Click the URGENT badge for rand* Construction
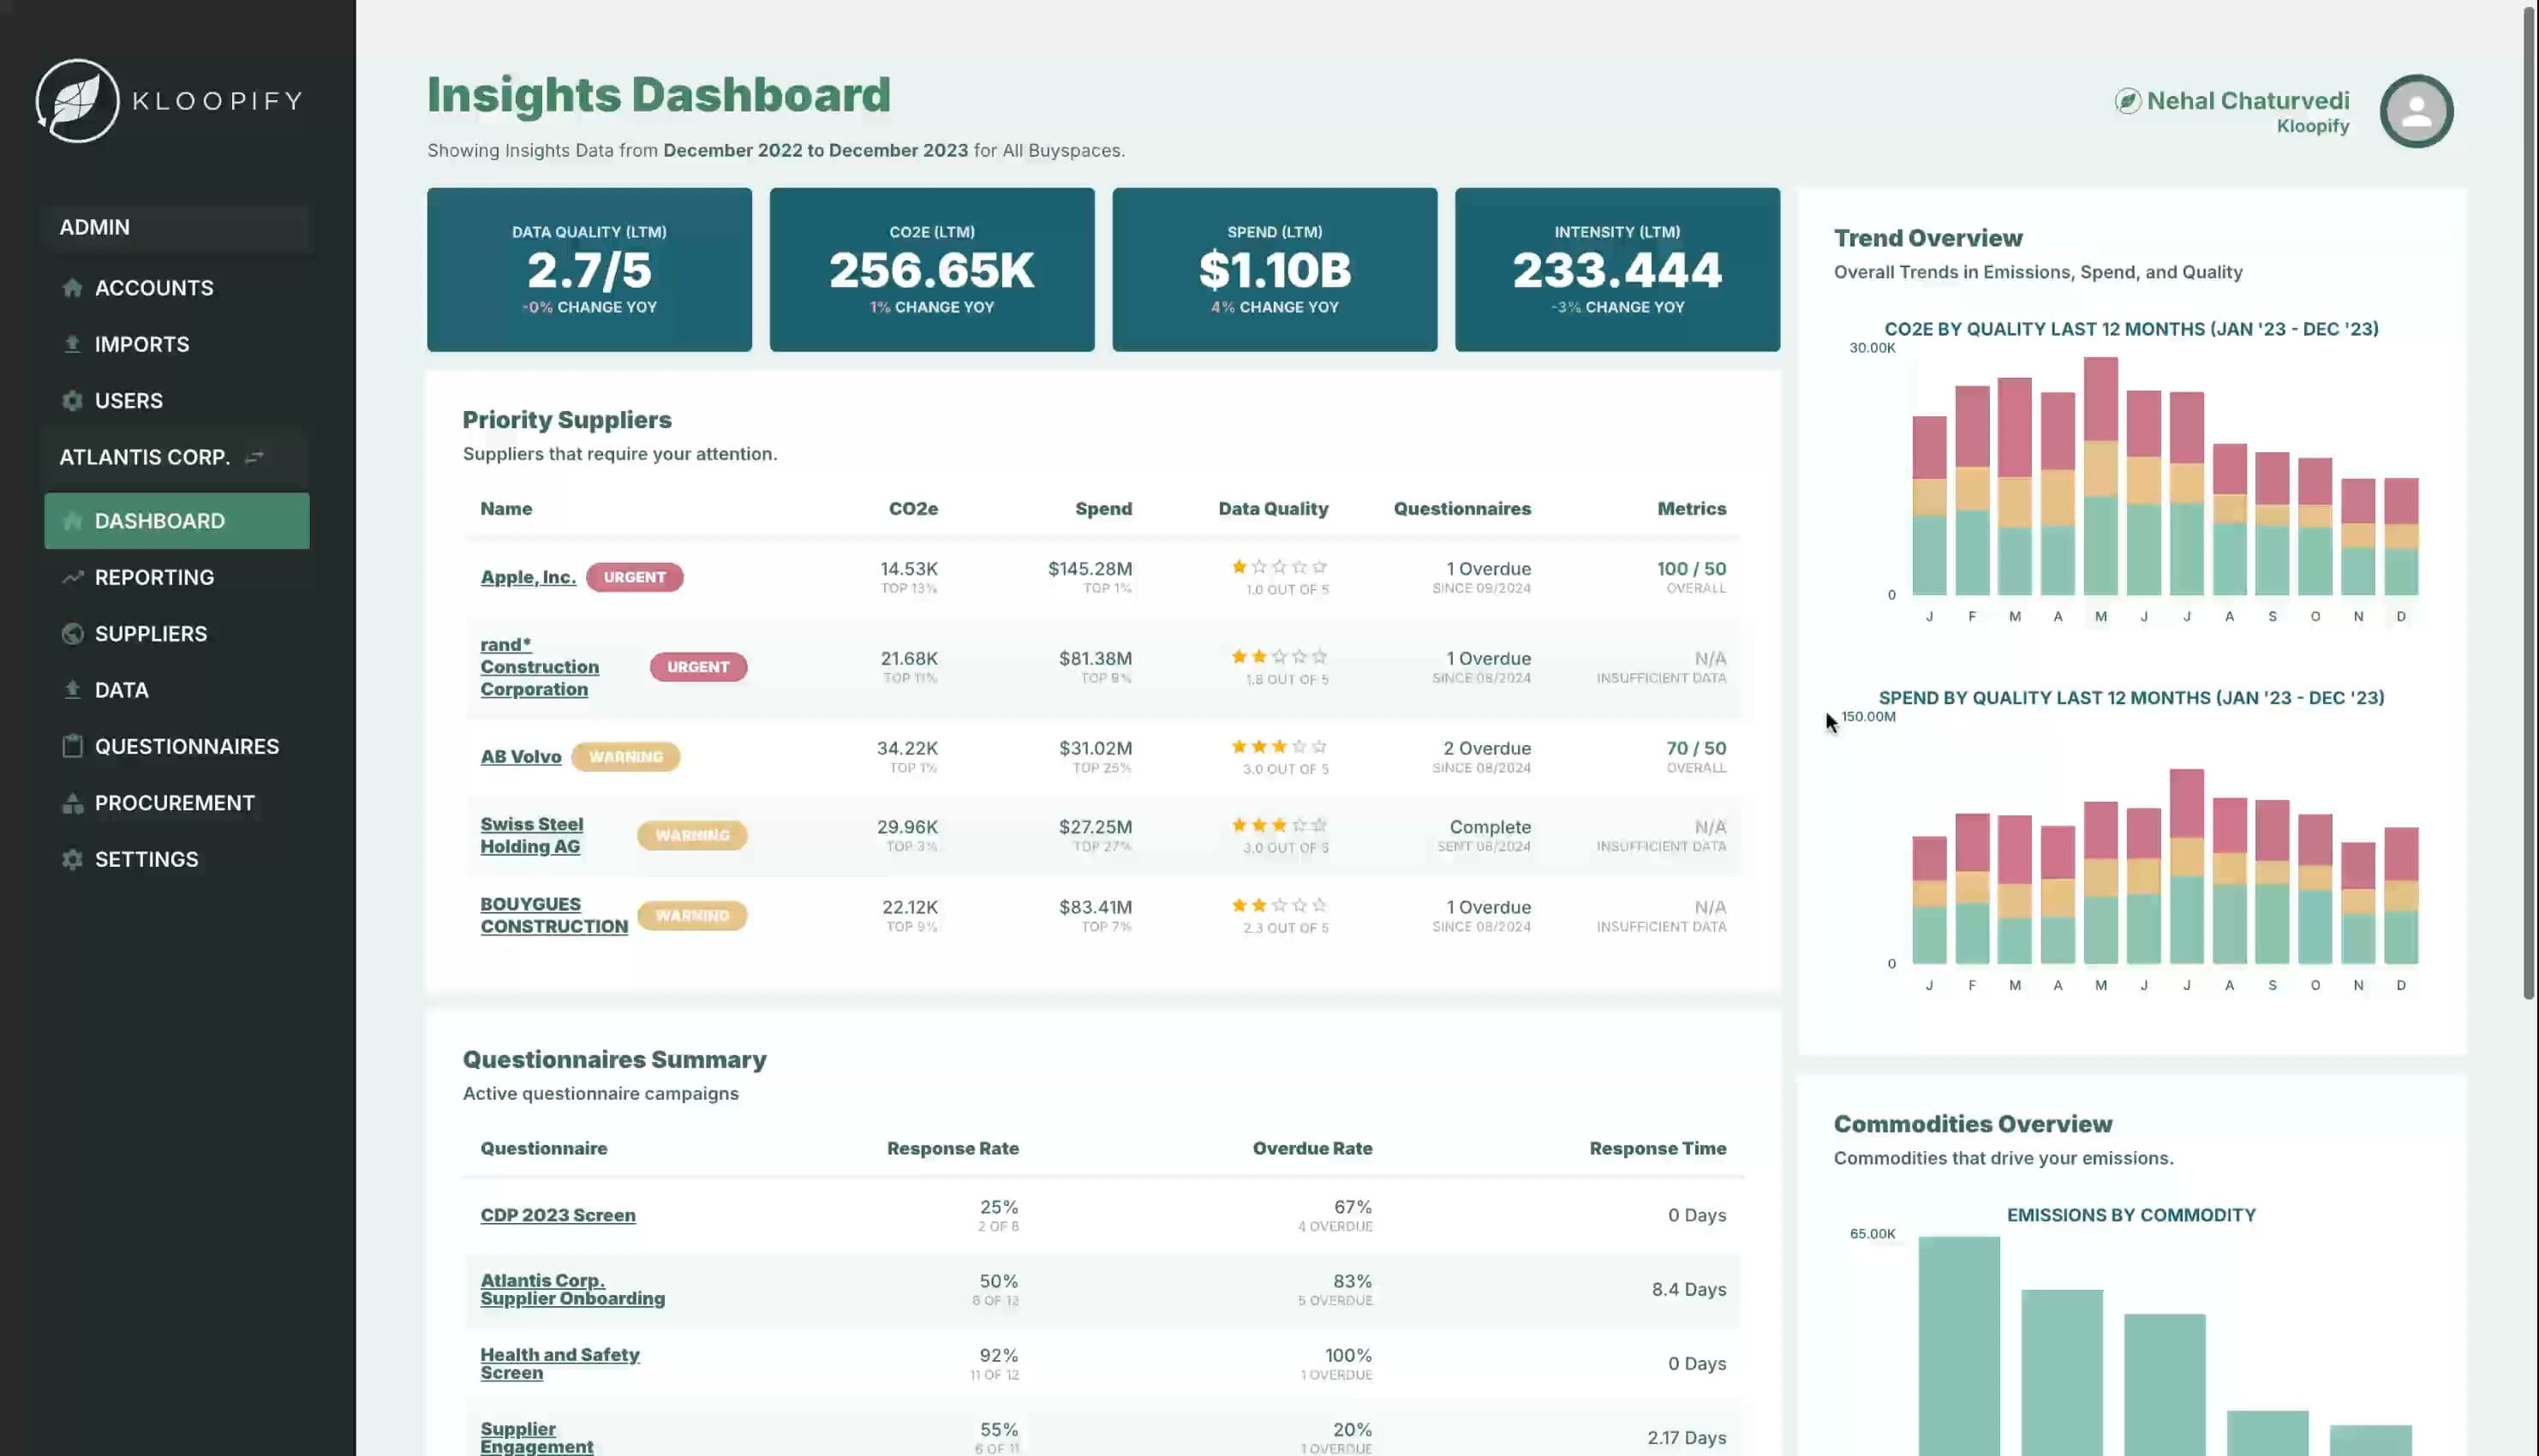 698,667
